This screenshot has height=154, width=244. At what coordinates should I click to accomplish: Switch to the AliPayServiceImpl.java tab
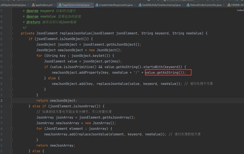coord(13,5)
